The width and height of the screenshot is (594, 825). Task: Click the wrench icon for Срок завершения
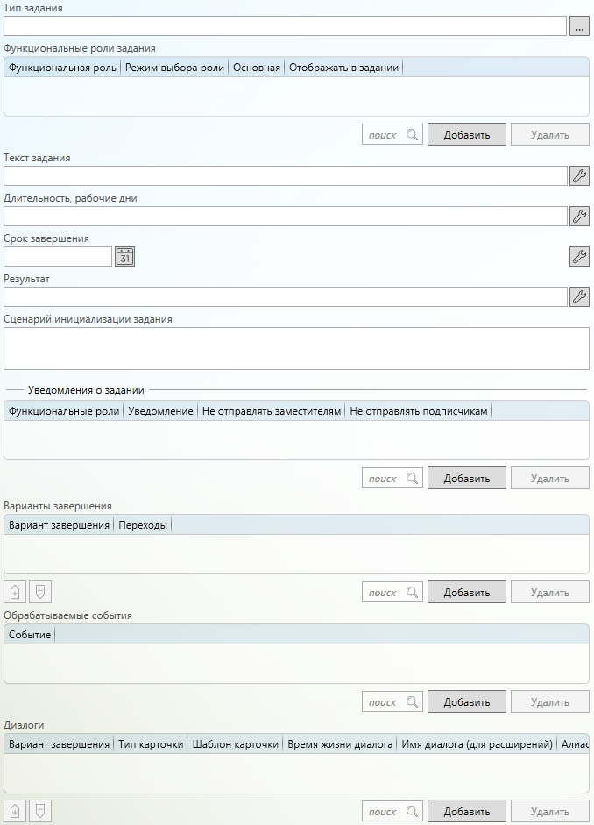coord(579,256)
